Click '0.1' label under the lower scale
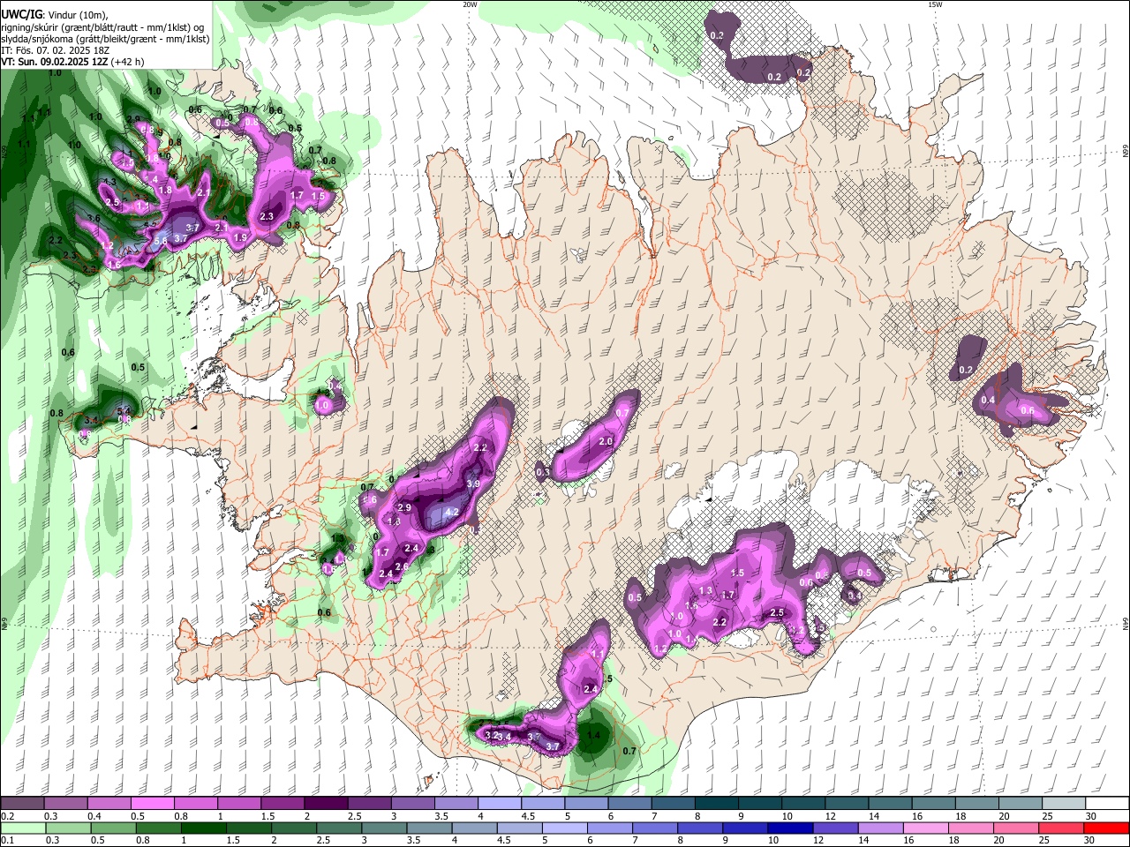The width and height of the screenshot is (1130, 847). tap(7, 841)
